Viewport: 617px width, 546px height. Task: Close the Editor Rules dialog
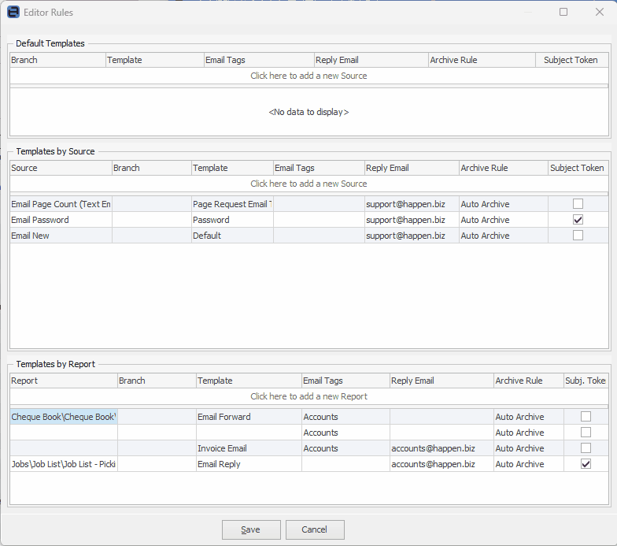[600, 13]
